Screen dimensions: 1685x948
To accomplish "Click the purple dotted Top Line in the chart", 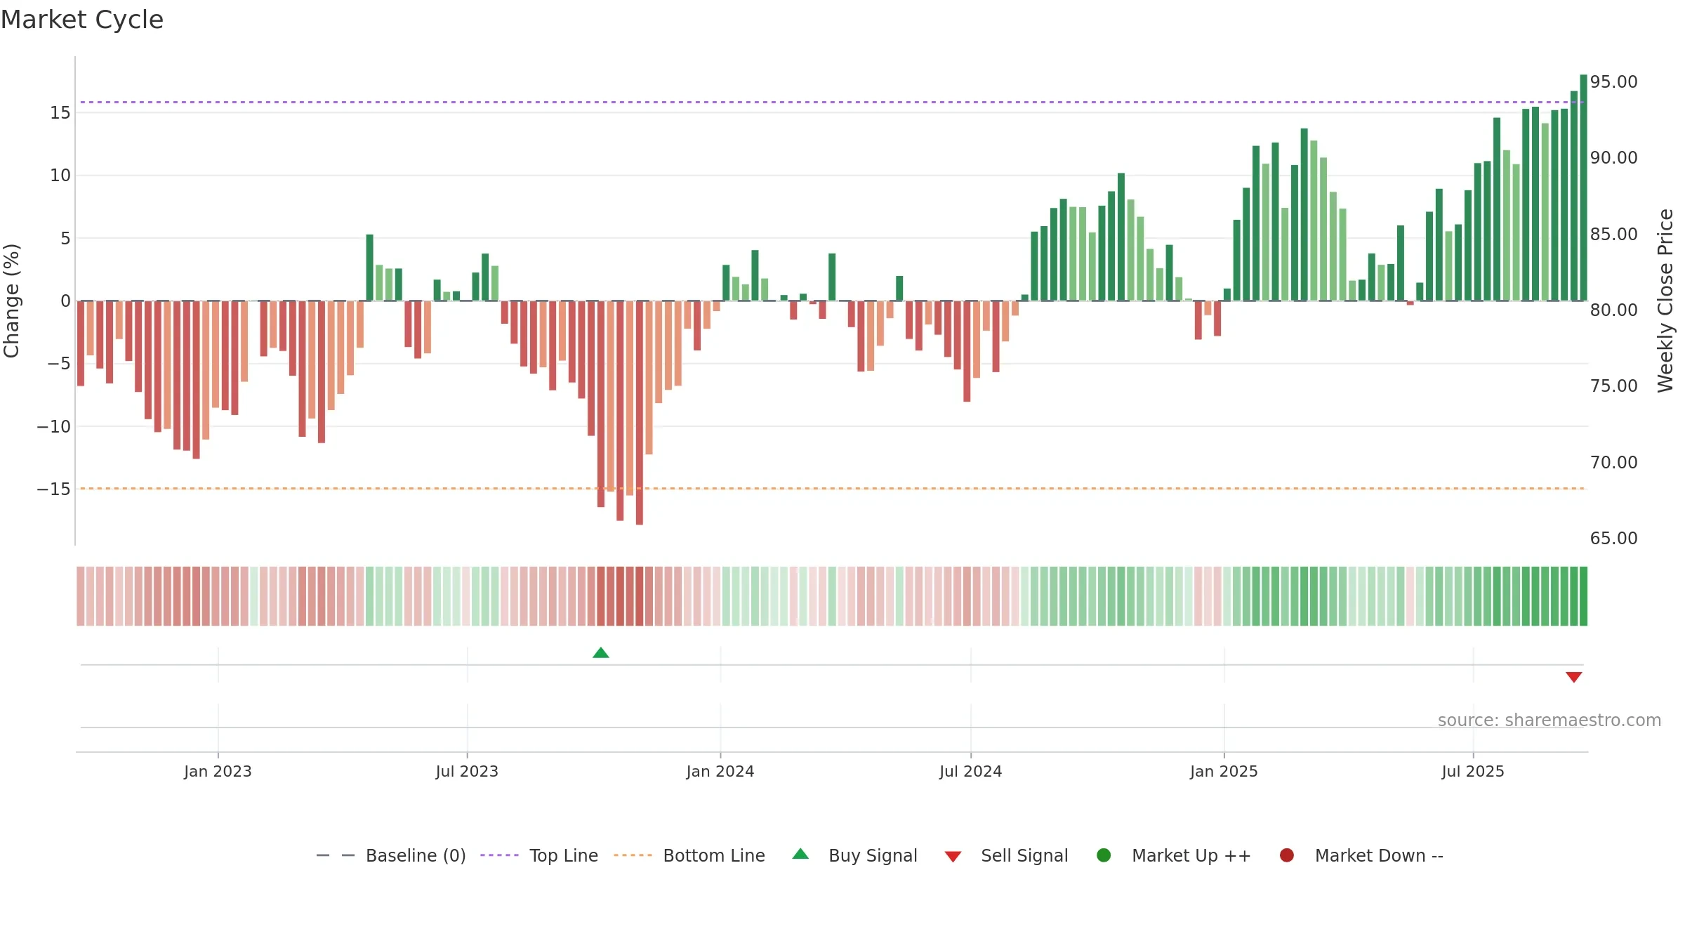I will pos(832,103).
